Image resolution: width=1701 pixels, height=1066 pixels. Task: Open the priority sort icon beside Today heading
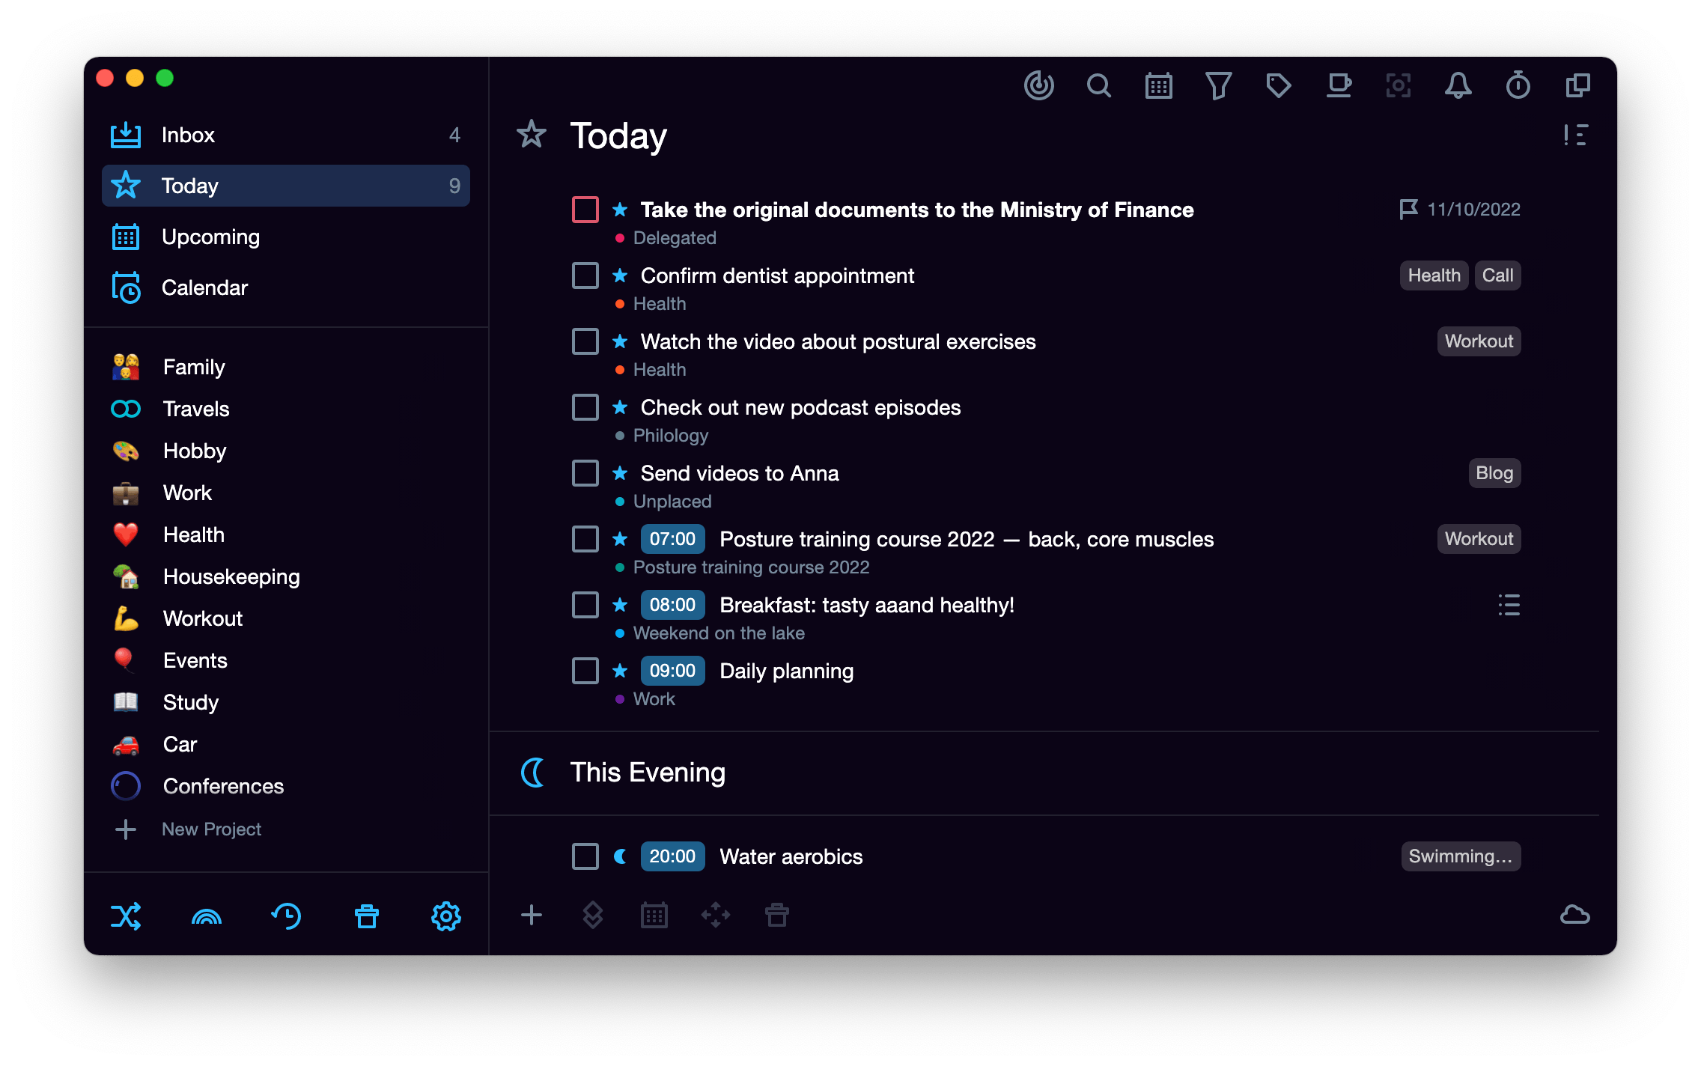point(1575,135)
